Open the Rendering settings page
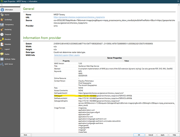 pos(8,29)
